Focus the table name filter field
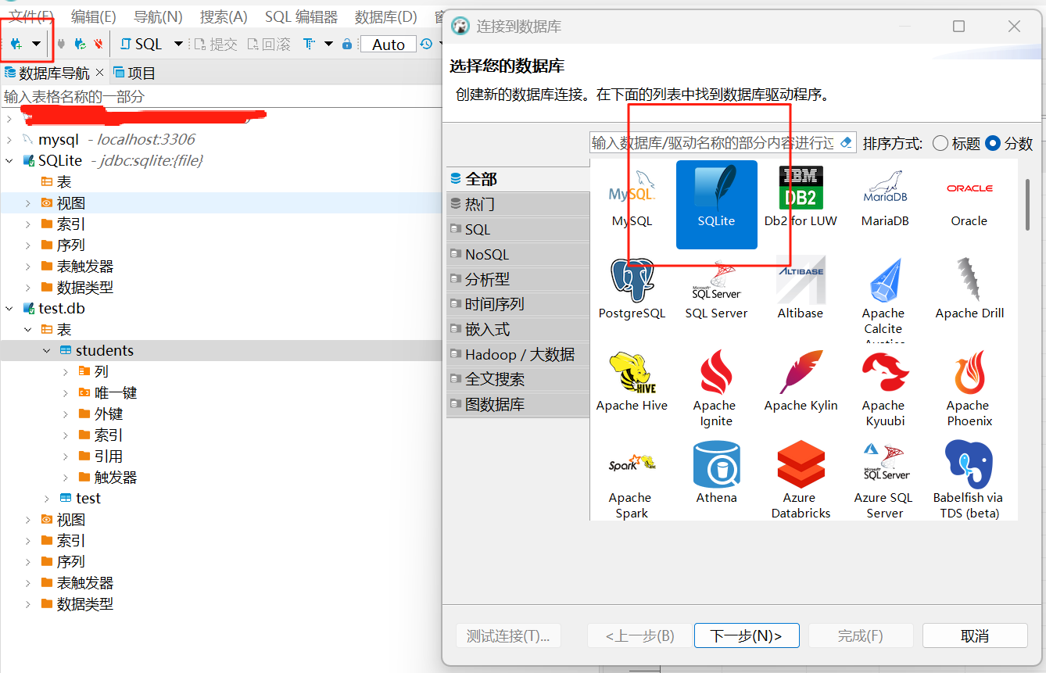 (x=222, y=97)
